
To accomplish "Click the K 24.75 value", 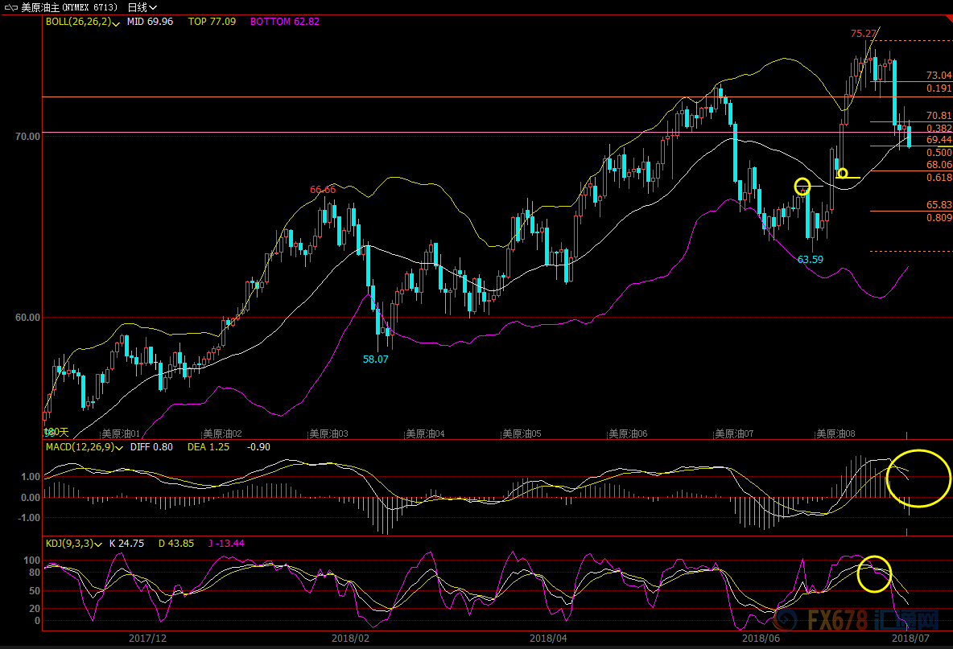I will pyautogui.click(x=126, y=544).
